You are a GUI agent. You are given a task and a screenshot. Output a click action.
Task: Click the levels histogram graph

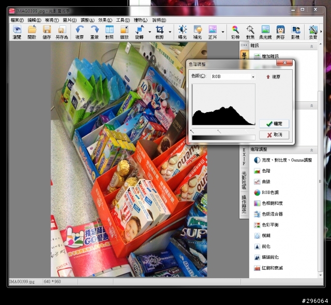pos(223,104)
